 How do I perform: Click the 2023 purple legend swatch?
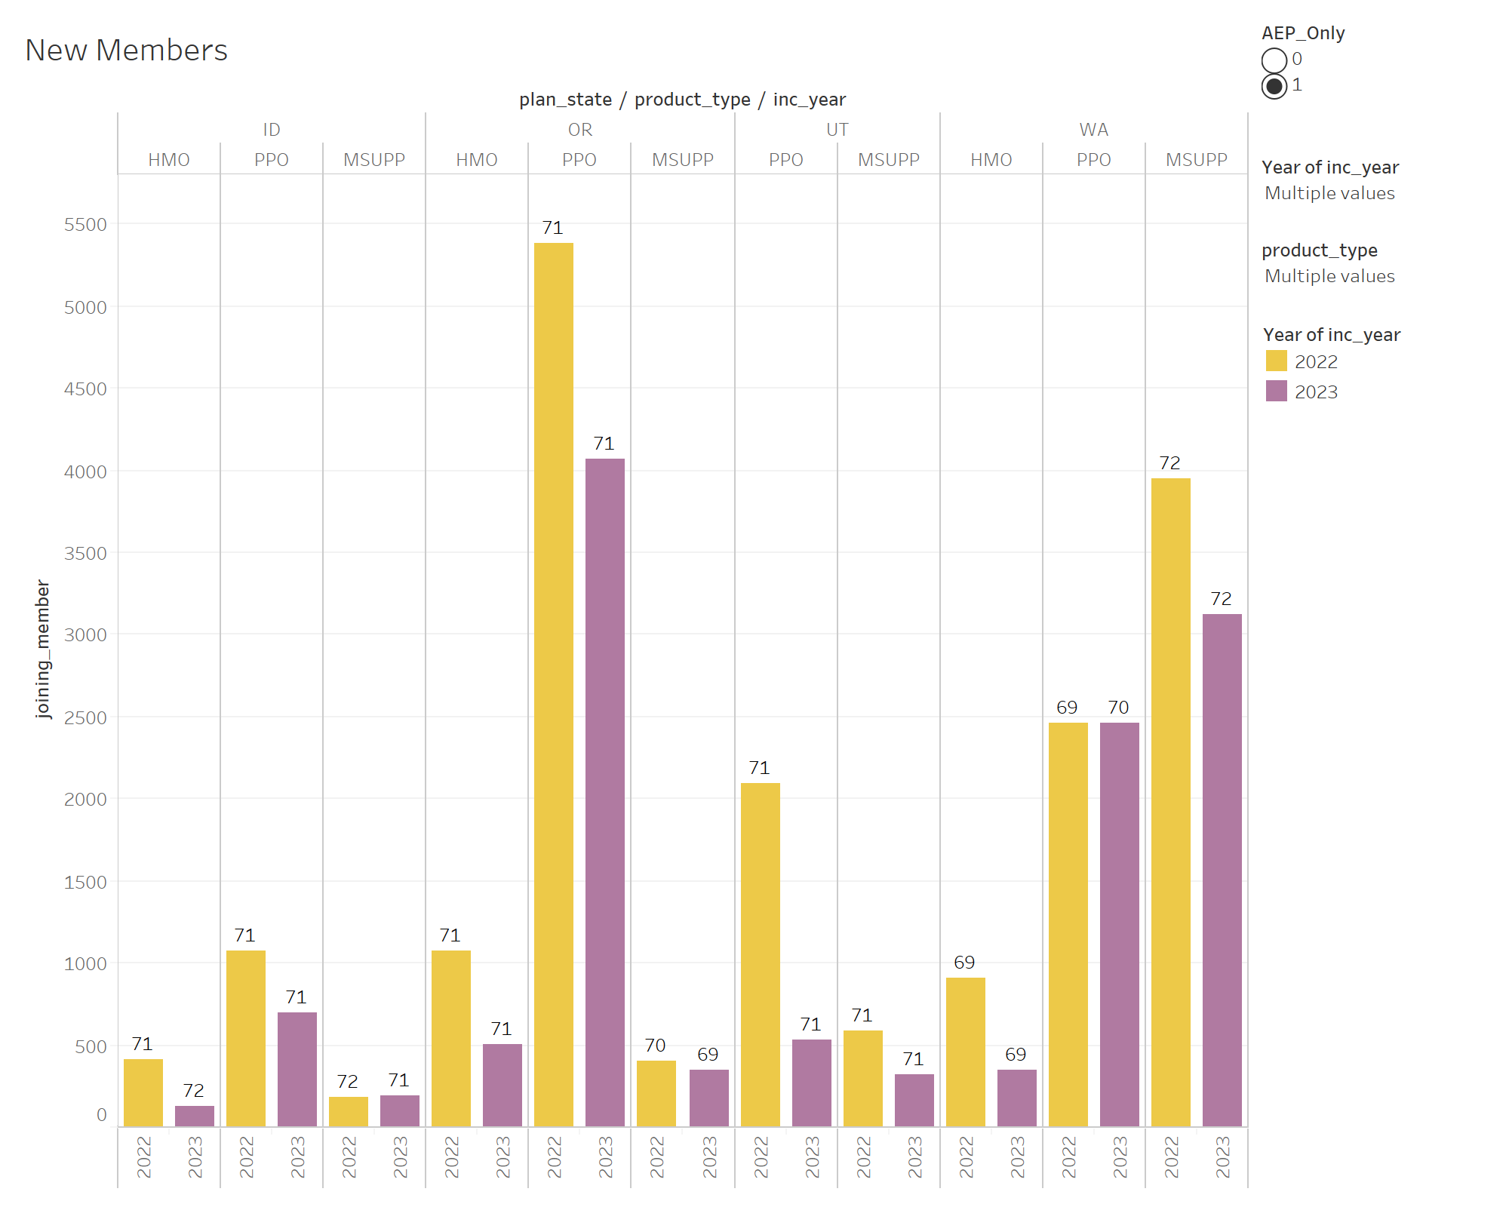(x=1276, y=392)
